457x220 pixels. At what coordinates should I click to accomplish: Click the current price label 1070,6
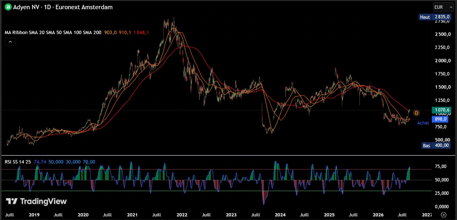441,110
